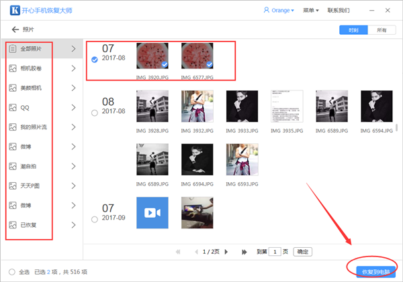Click the QQ album icon in sidebar
The height and width of the screenshot is (282, 403).
coord(13,107)
